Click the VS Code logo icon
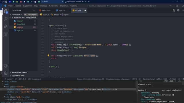 tap(5, 6)
